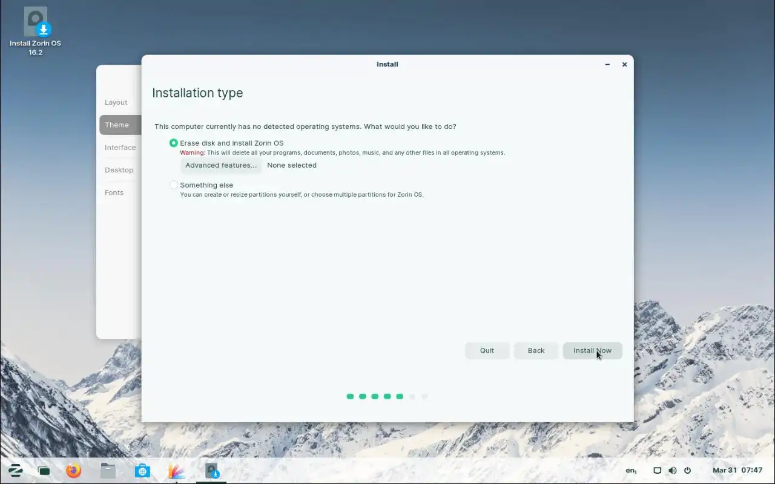The width and height of the screenshot is (775, 484).
Task: Open the power menu icon
Action: [687, 471]
